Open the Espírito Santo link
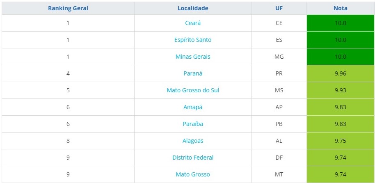Image resolution: width=375 pixels, height=183 pixels. (193, 40)
